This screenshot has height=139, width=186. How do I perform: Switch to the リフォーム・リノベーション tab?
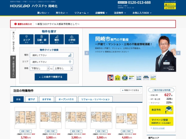[95, 99]
